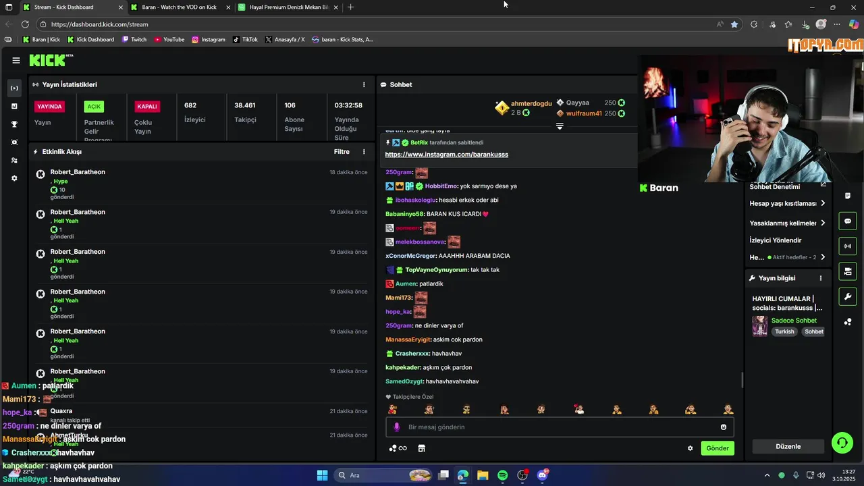This screenshot has height=486, width=864.
Task: Open Discord from the taskbar
Action: tap(543, 475)
